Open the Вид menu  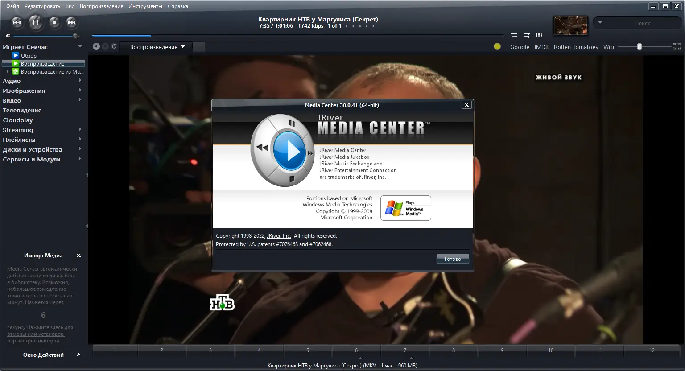pyautogui.click(x=70, y=6)
